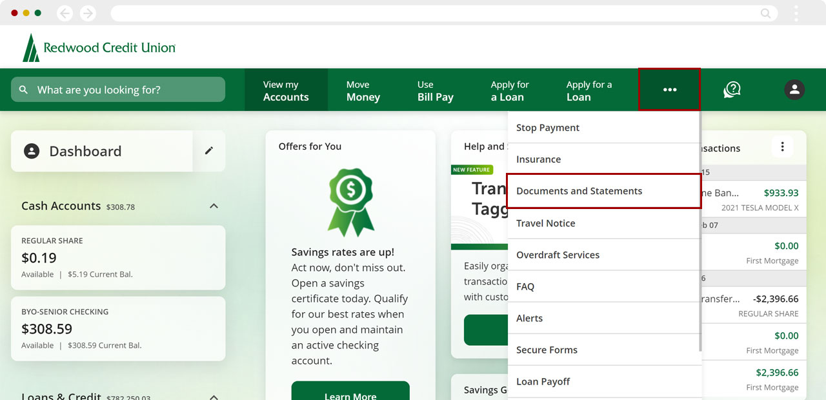Click the Redwood Credit Union logo

pyautogui.click(x=99, y=48)
